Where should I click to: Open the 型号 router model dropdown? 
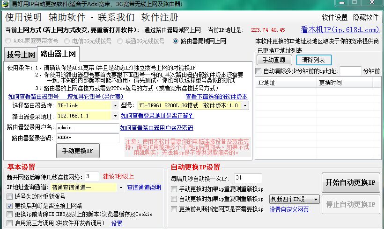[x=245, y=105]
